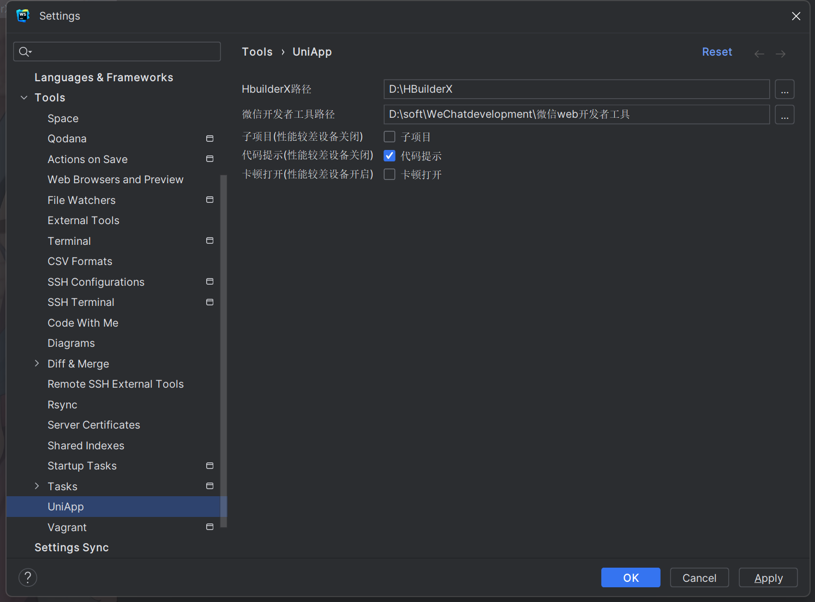The height and width of the screenshot is (602, 815).
Task: Select Startup Tasks item
Action: pyautogui.click(x=82, y=466)
